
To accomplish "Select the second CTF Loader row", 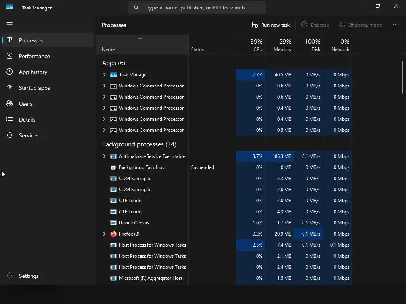I will [224, 212].
